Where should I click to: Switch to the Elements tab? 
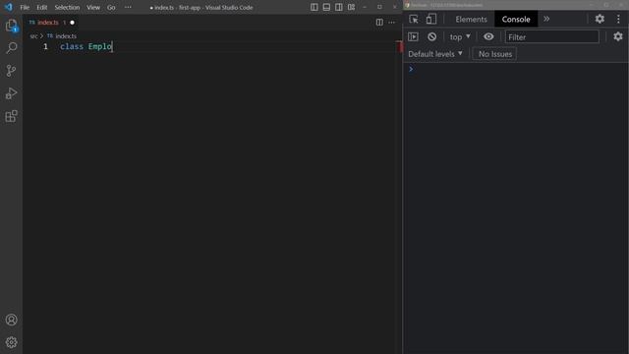pyautogui.click(x=471, y=20)
